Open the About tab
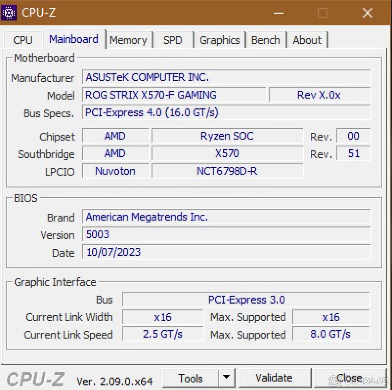 coord(307,40)
